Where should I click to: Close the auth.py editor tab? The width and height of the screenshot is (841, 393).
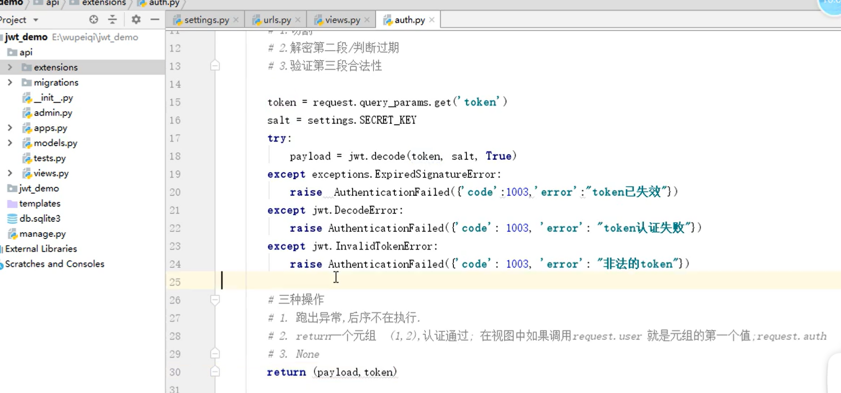click(x=431, y=20)
